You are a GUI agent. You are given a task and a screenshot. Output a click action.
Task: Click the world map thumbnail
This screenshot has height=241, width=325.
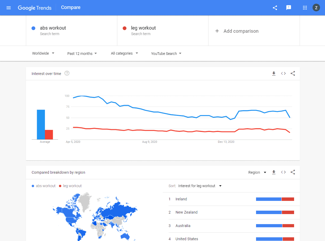click(x=95, y=216)
